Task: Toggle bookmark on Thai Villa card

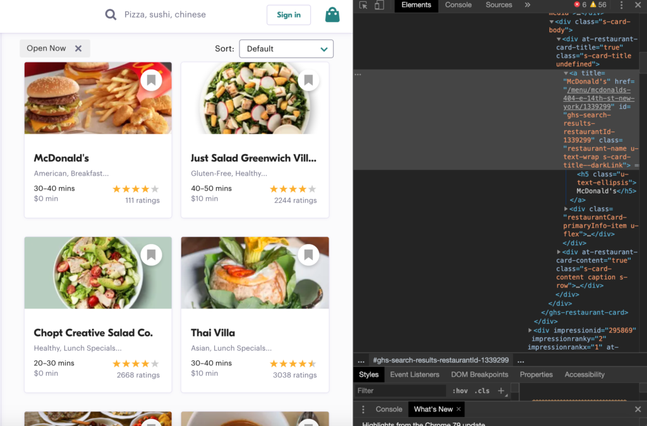Action: pyautogui.click(x=308, y=255)
